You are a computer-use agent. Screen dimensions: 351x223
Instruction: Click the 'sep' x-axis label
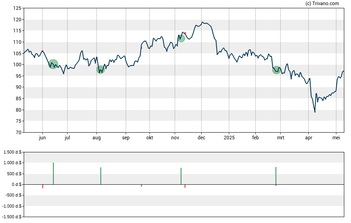tap(126, 138)
